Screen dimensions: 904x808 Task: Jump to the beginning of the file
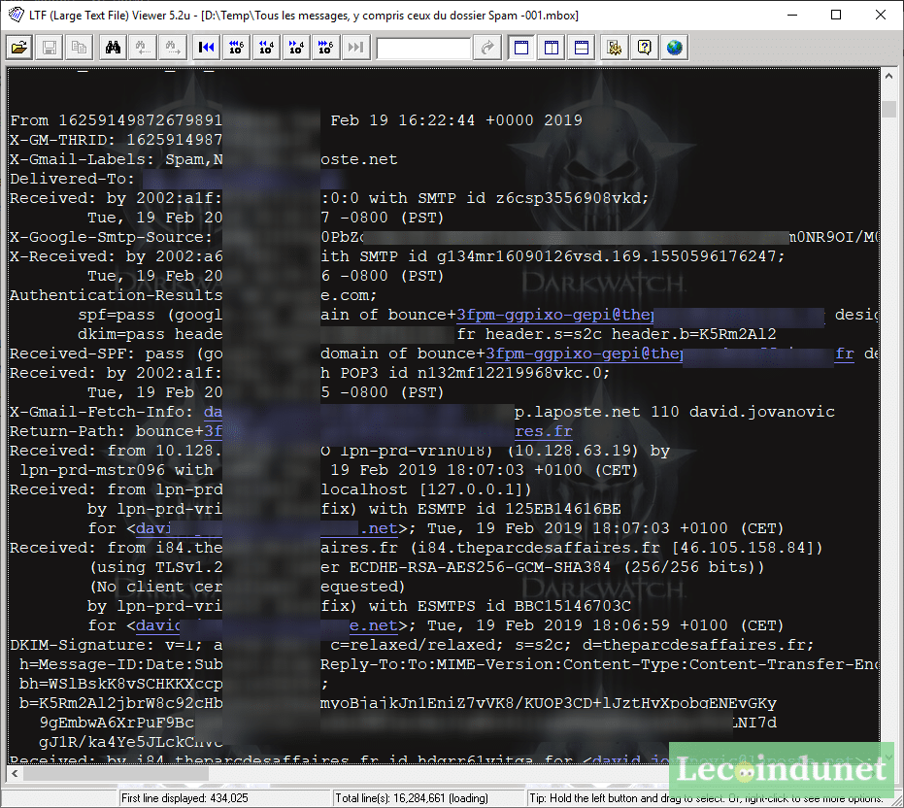207,48
